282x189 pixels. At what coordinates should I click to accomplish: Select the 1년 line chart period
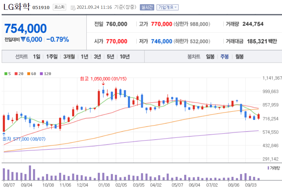coord(84,57)
